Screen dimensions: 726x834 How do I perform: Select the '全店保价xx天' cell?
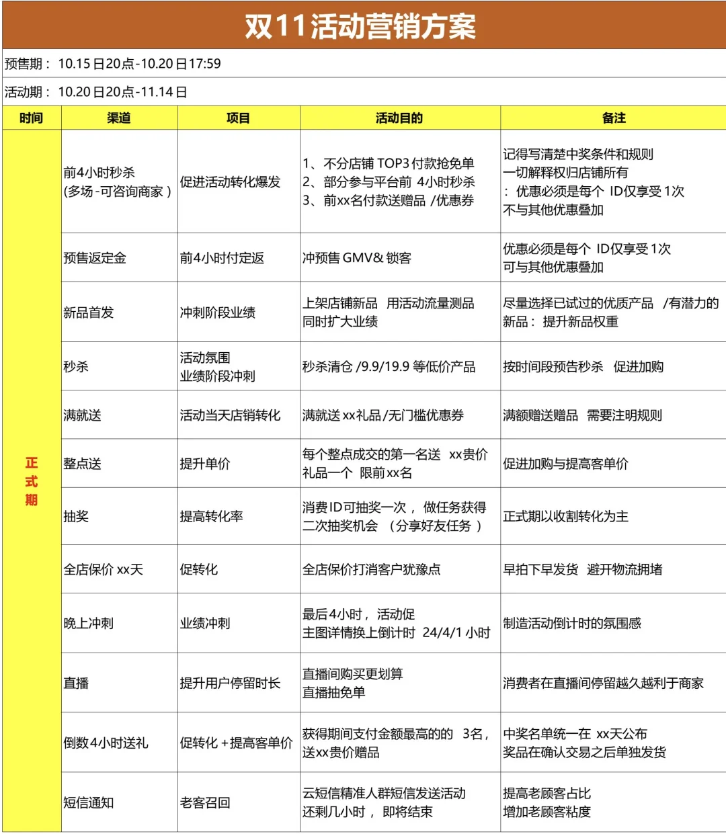[x=119, y=569]
